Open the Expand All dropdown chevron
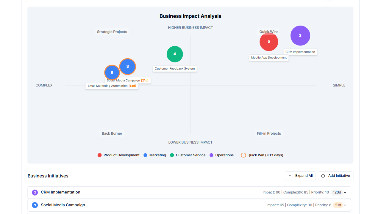This screenshot has width=381, height=214. 290,176
